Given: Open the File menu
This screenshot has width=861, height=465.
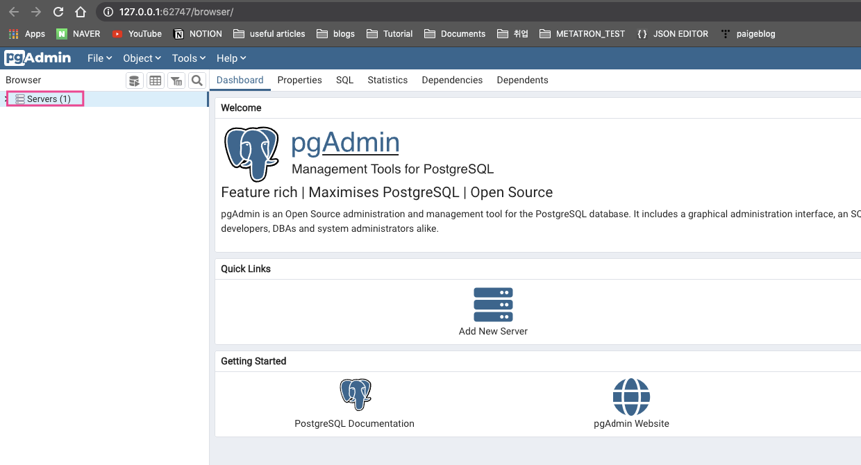Looking at the screenshot, I should coord(99,58).
